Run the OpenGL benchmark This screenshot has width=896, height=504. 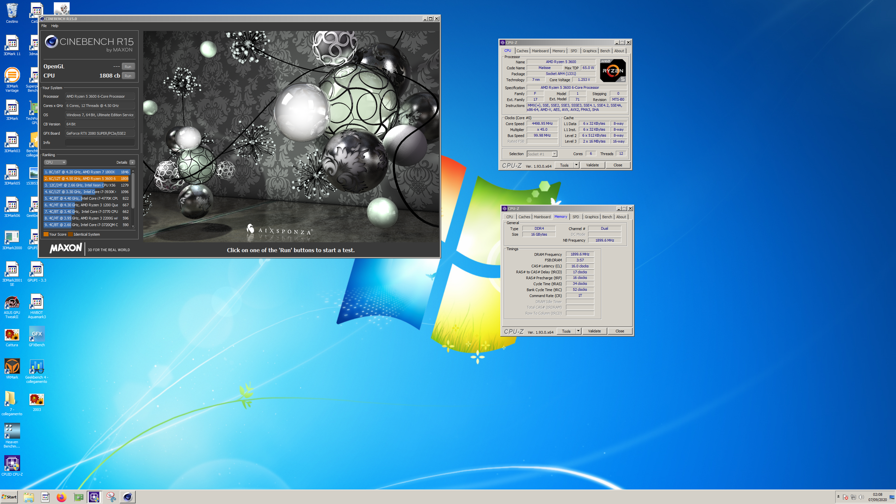pos(128,66)
